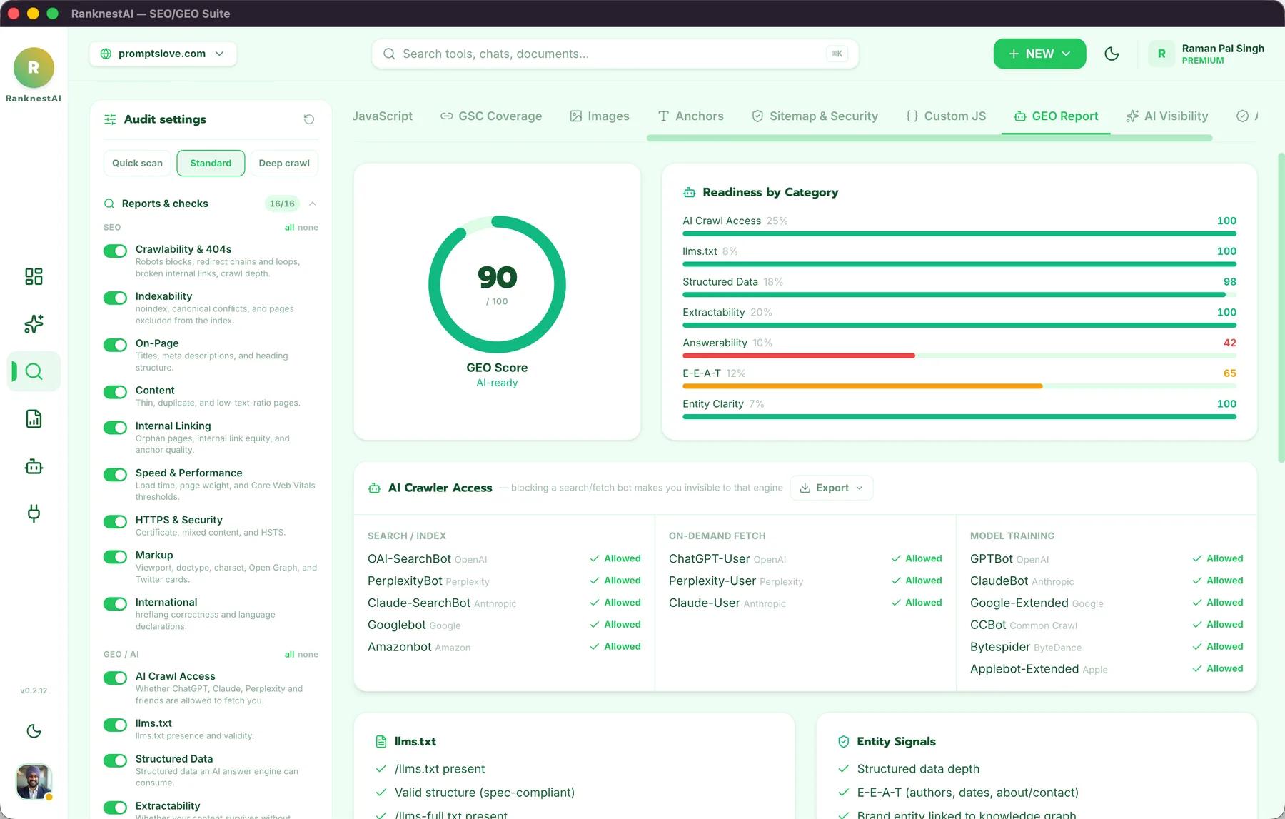Click 'none' in the GEO / AI section
The height and width of the screenshot is (819, 1285).
click(308, 655)
